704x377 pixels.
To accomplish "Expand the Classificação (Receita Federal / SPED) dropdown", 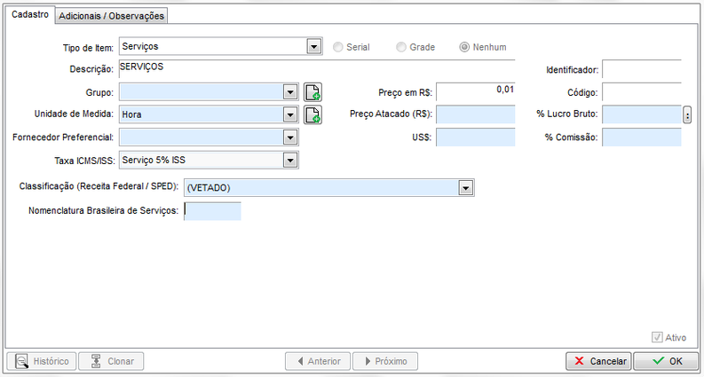I will [464, 187].
